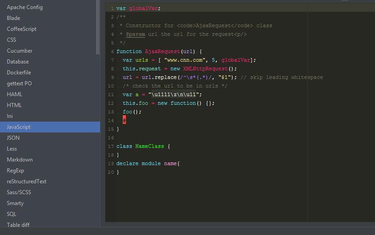Click the "$1" string on line 9
Image resolution: width=375 pixels, height=235 pixels.
[x=225, y=77]
